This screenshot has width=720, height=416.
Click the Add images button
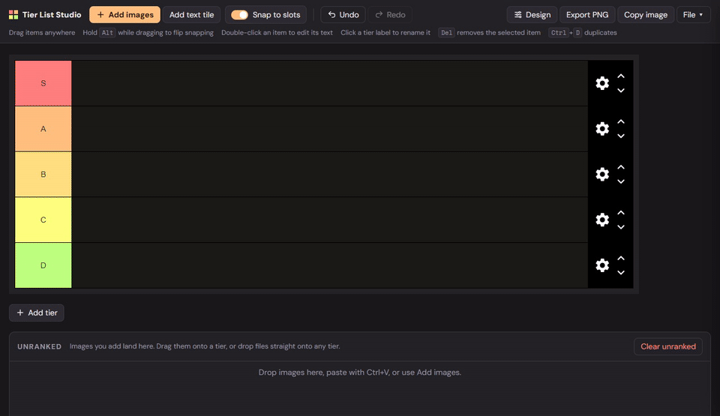tap(125, 15)
